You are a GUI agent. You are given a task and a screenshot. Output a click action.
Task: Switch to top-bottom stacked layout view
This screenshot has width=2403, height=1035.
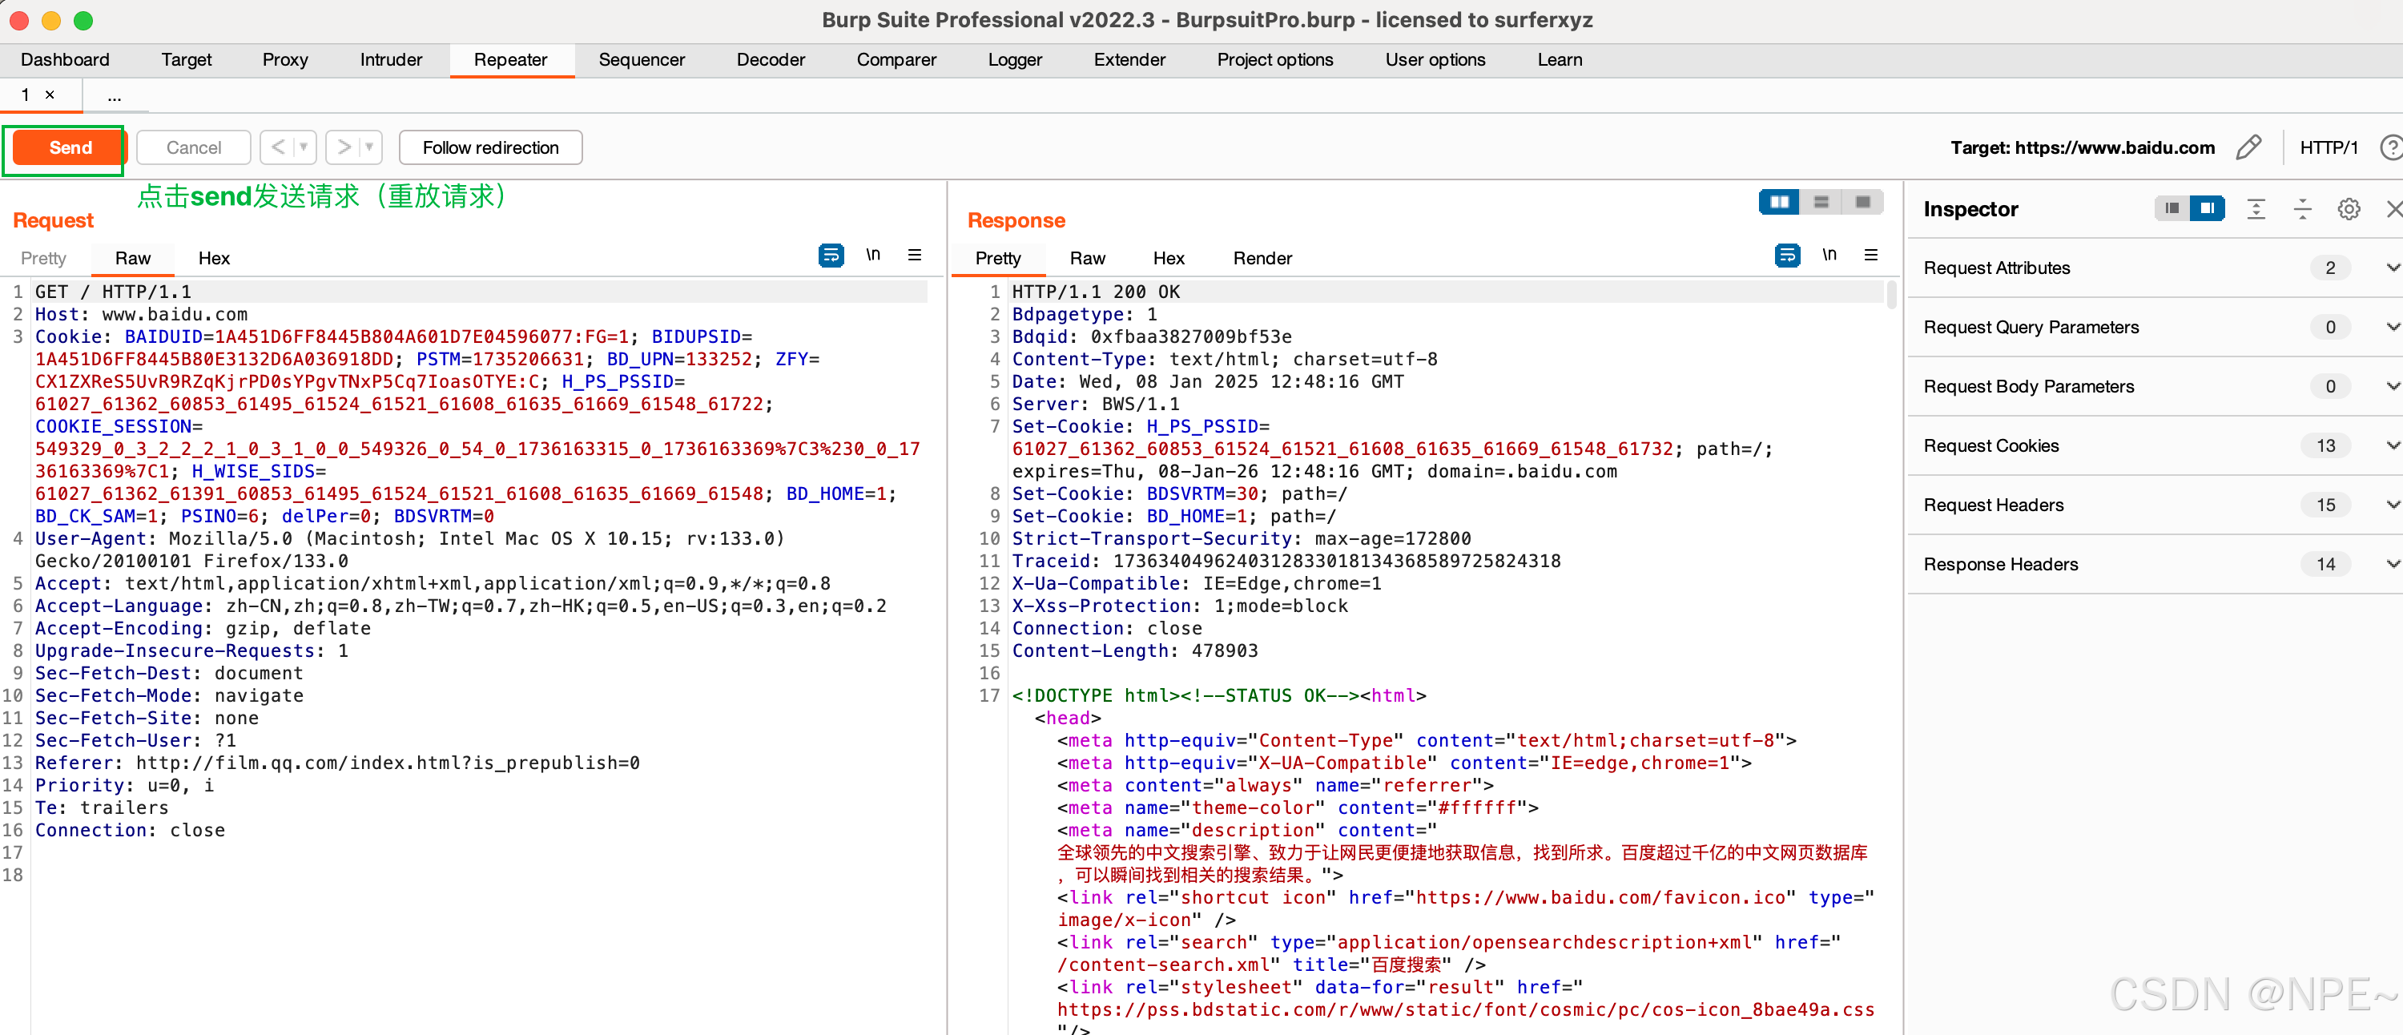(x=1820, y=203)
